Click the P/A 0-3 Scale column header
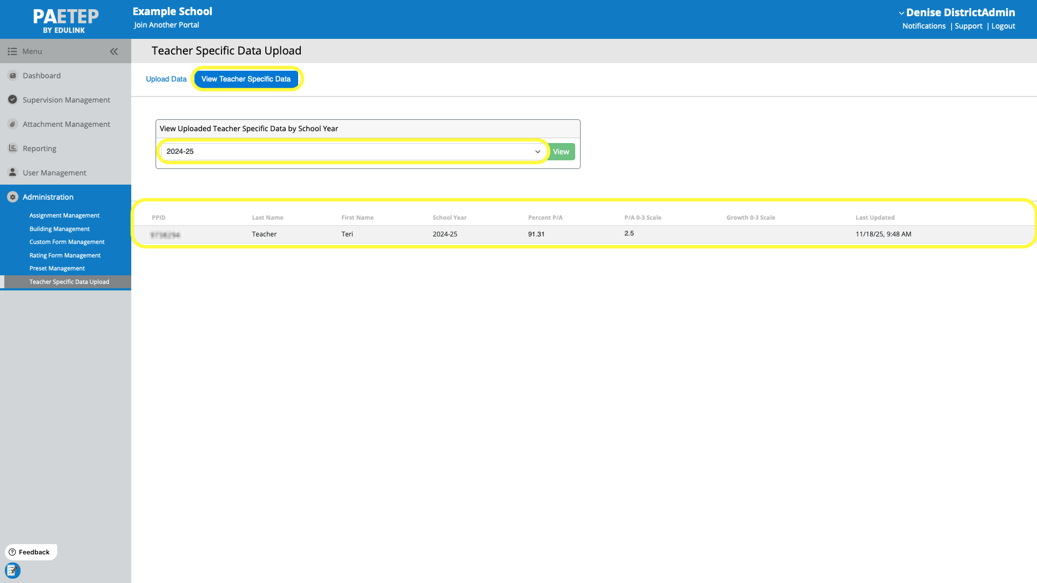This screenshot has width=1037, height=583. pyautogui.click(x=643, y=218)
